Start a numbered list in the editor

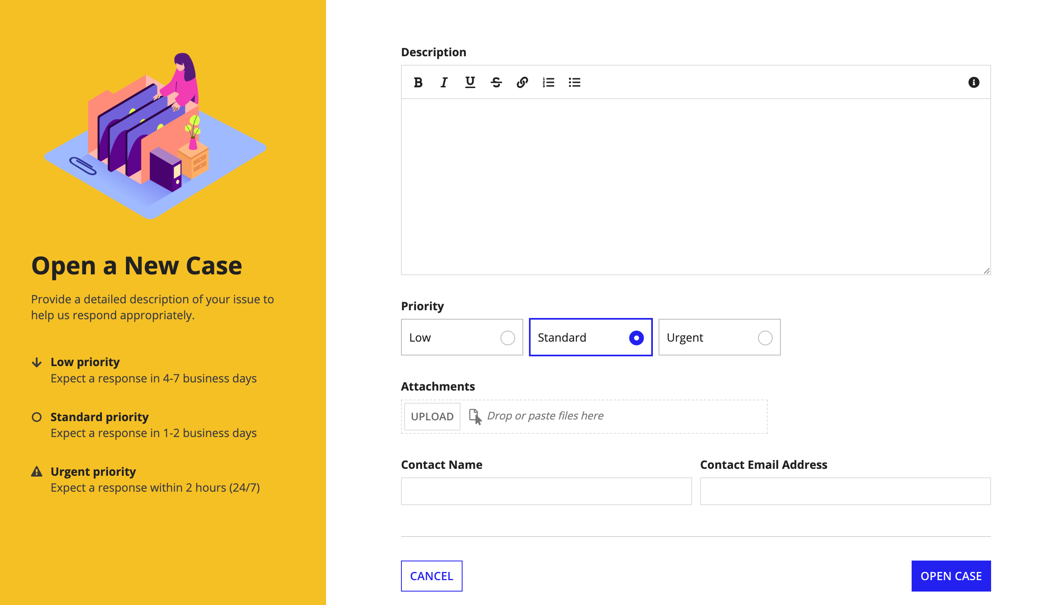point(548,83)
